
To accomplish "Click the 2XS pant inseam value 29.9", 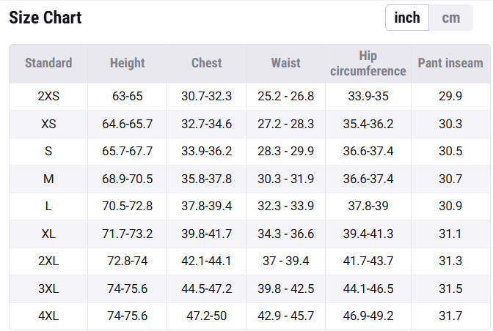I will [450, 97].
